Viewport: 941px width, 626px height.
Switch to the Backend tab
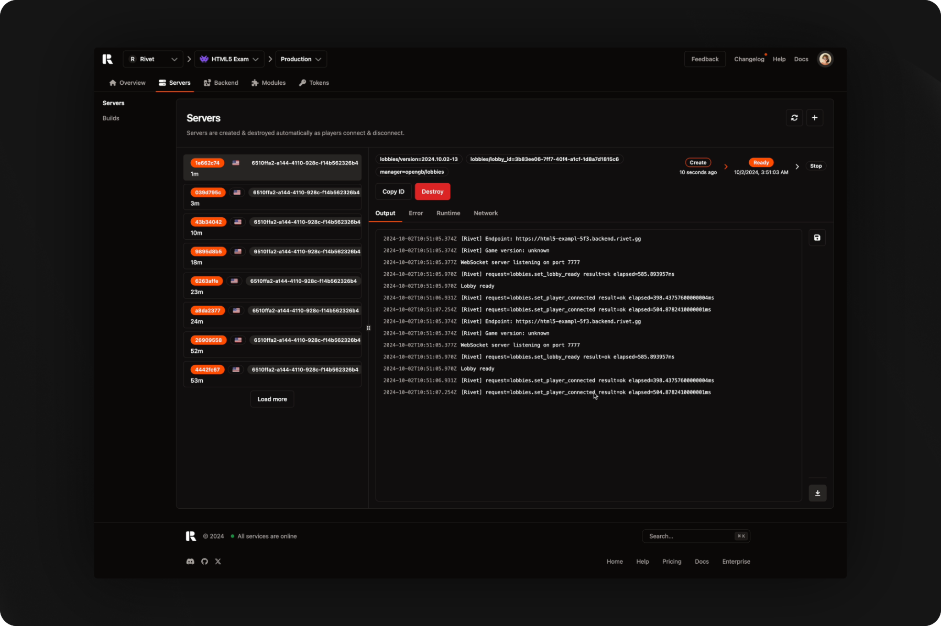click(x=221, y=83)
